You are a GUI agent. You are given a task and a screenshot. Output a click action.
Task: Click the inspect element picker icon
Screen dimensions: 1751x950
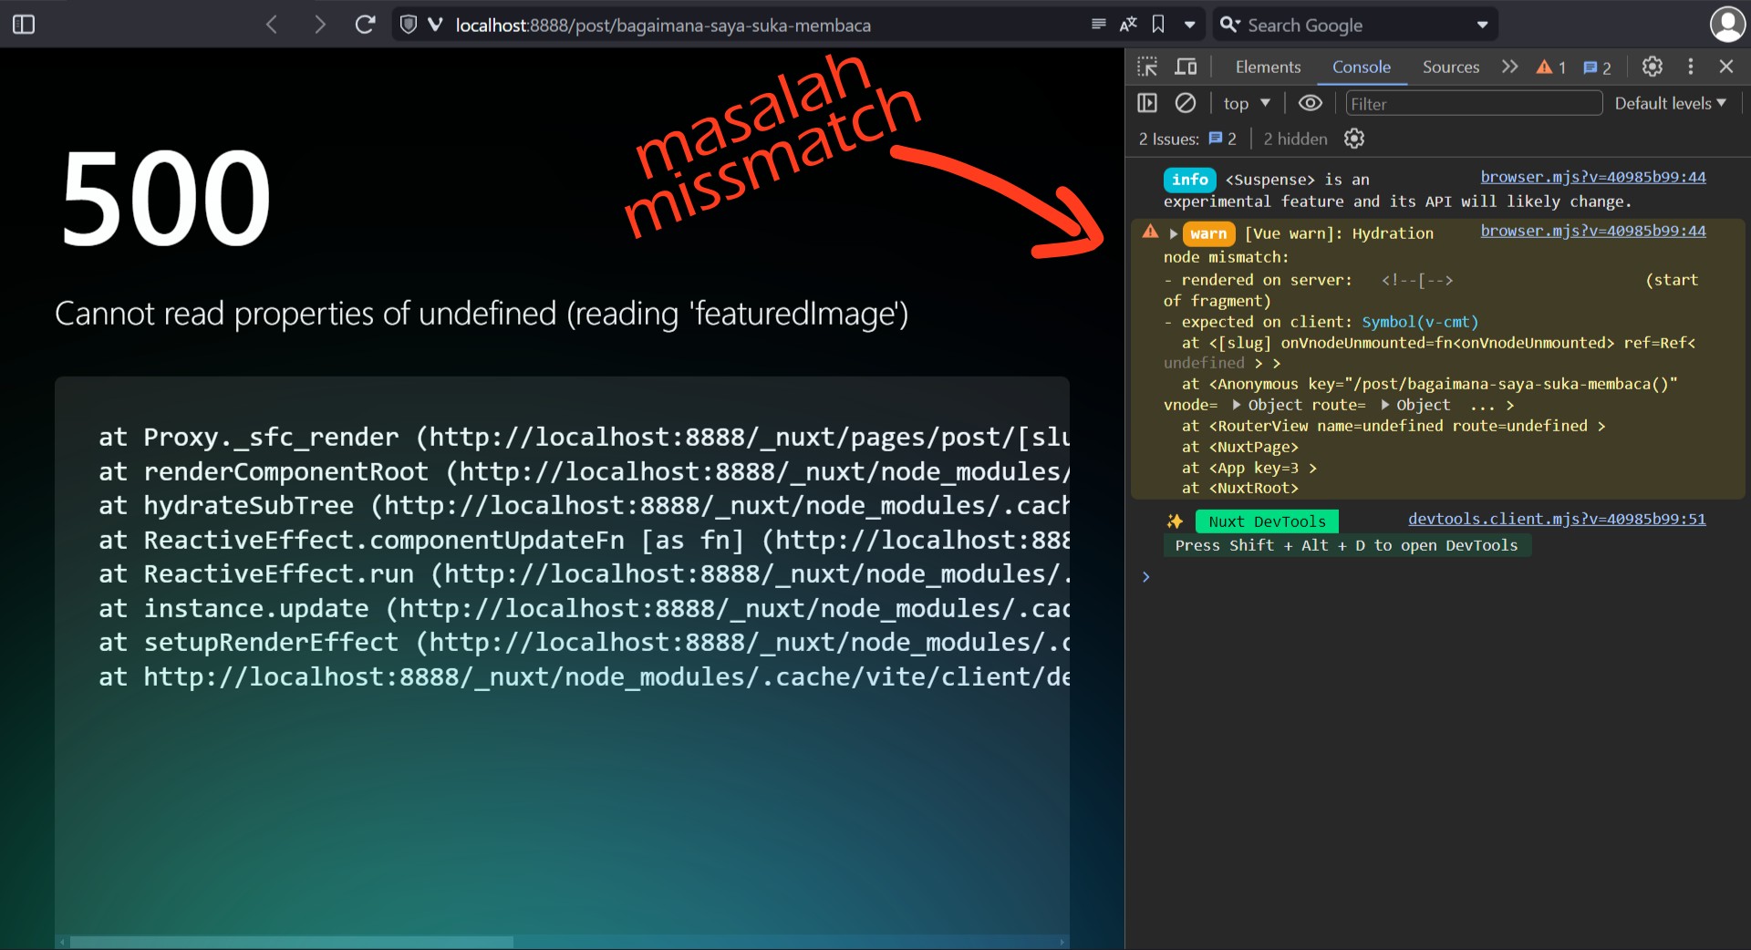(1147, 67)
